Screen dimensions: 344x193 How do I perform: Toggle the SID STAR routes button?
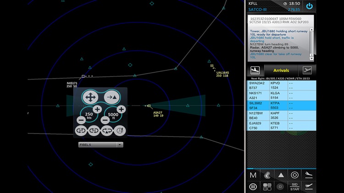coord(294,187)
